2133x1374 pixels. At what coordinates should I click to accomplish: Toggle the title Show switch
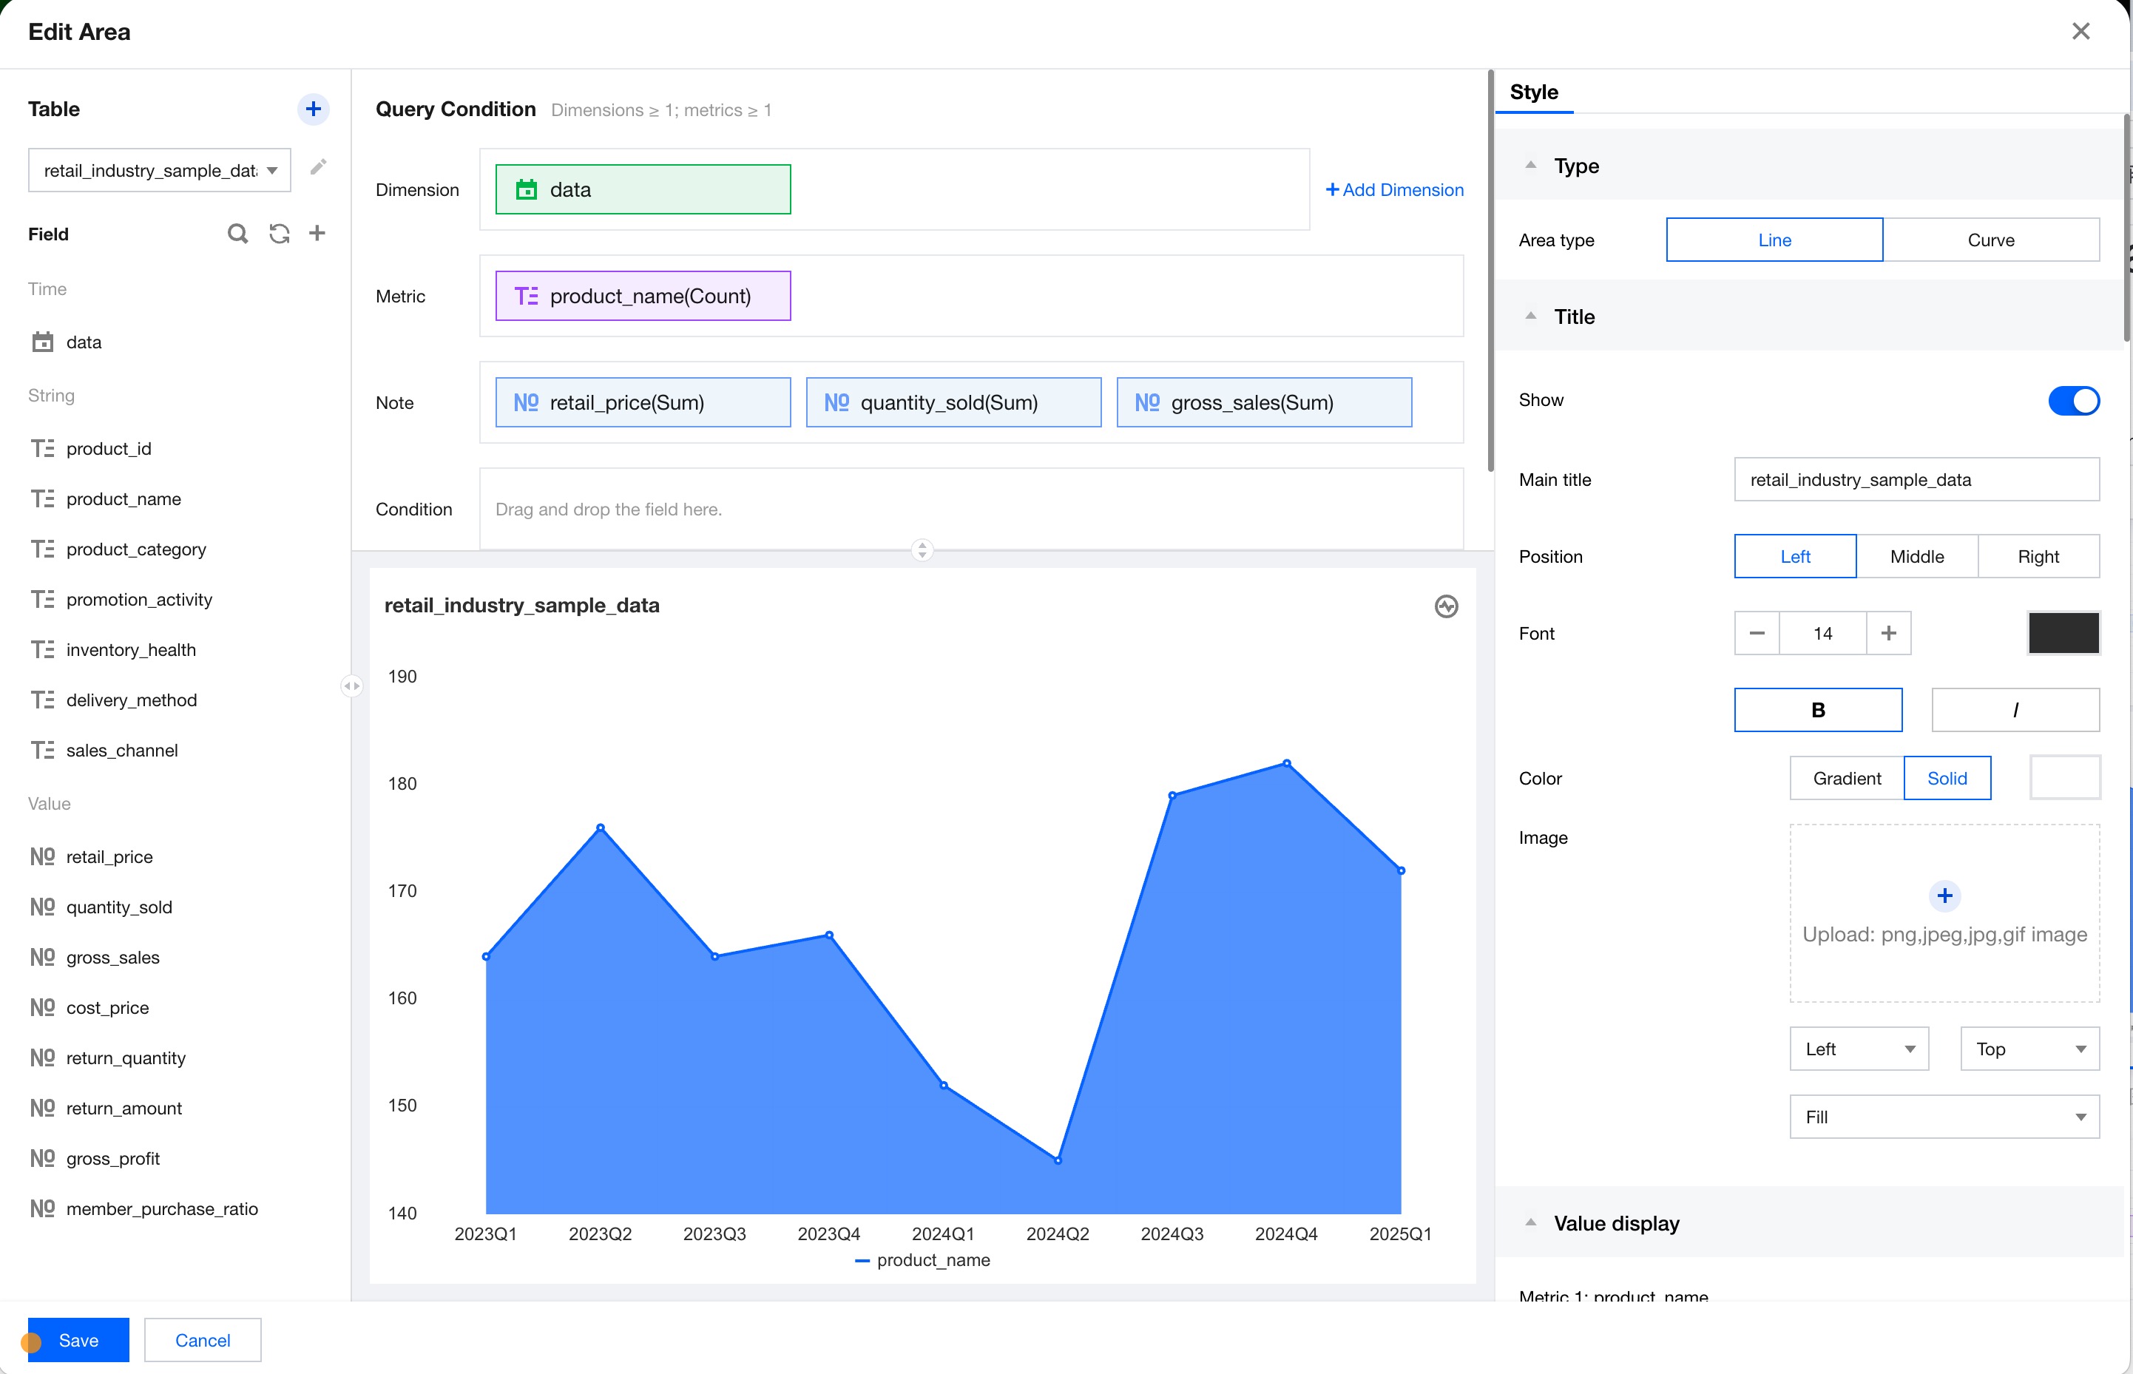[2072, 401]
